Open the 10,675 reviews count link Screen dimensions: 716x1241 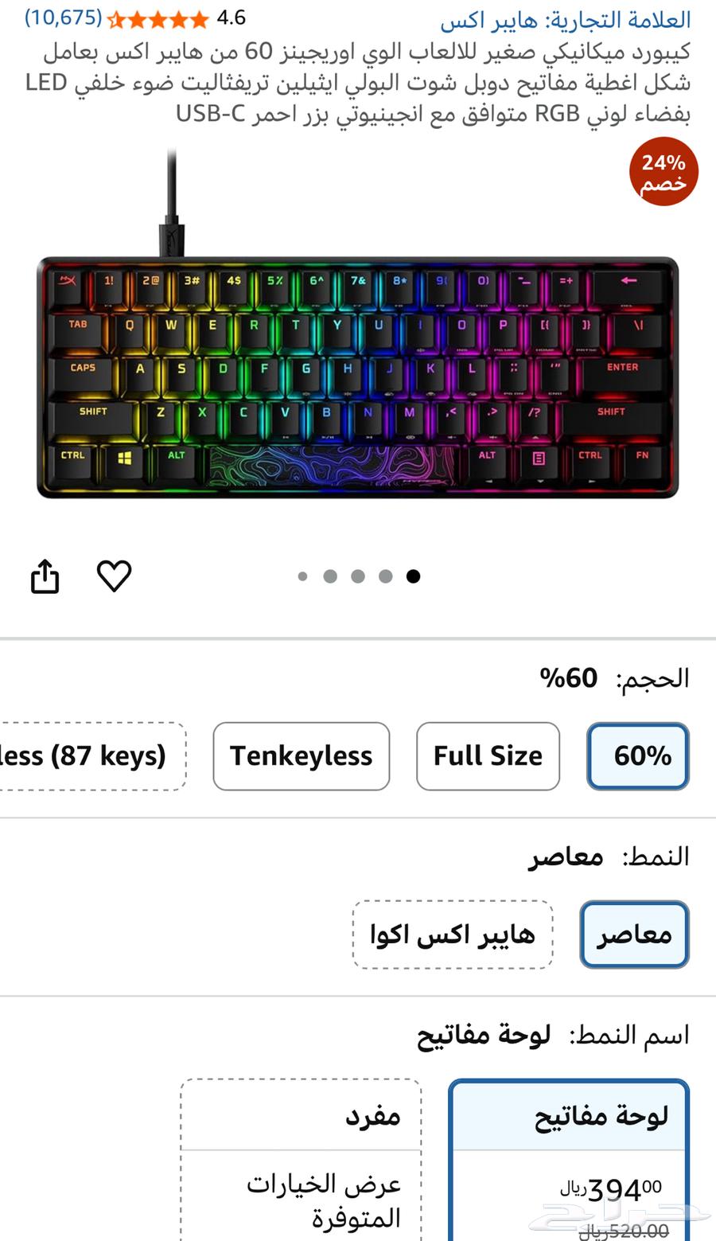[x=63, y=18]
